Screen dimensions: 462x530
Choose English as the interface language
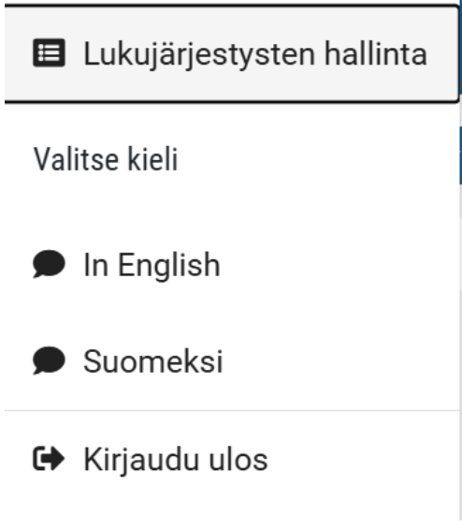pos(232,265)
